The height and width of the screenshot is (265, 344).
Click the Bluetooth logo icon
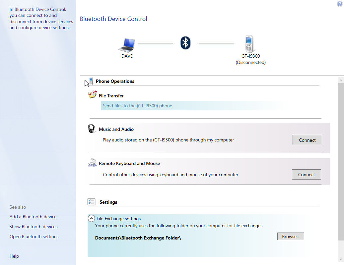click(x=185, y=43)
